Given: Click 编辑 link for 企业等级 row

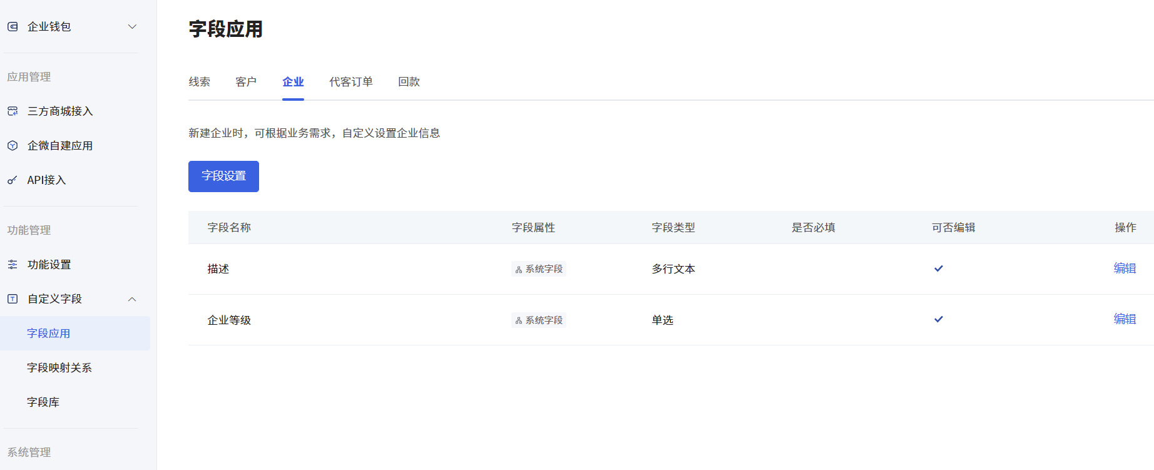Looking at the screenshot, I should (1125, 319).
